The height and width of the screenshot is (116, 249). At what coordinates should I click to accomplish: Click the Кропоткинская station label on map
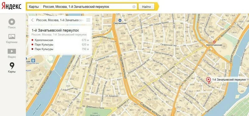point(214,45)
